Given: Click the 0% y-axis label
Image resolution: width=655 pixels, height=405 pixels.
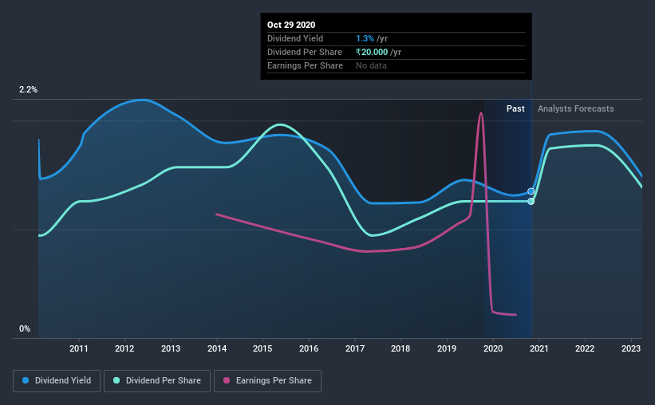Looking at the screenshot, I should coord(25,329).
